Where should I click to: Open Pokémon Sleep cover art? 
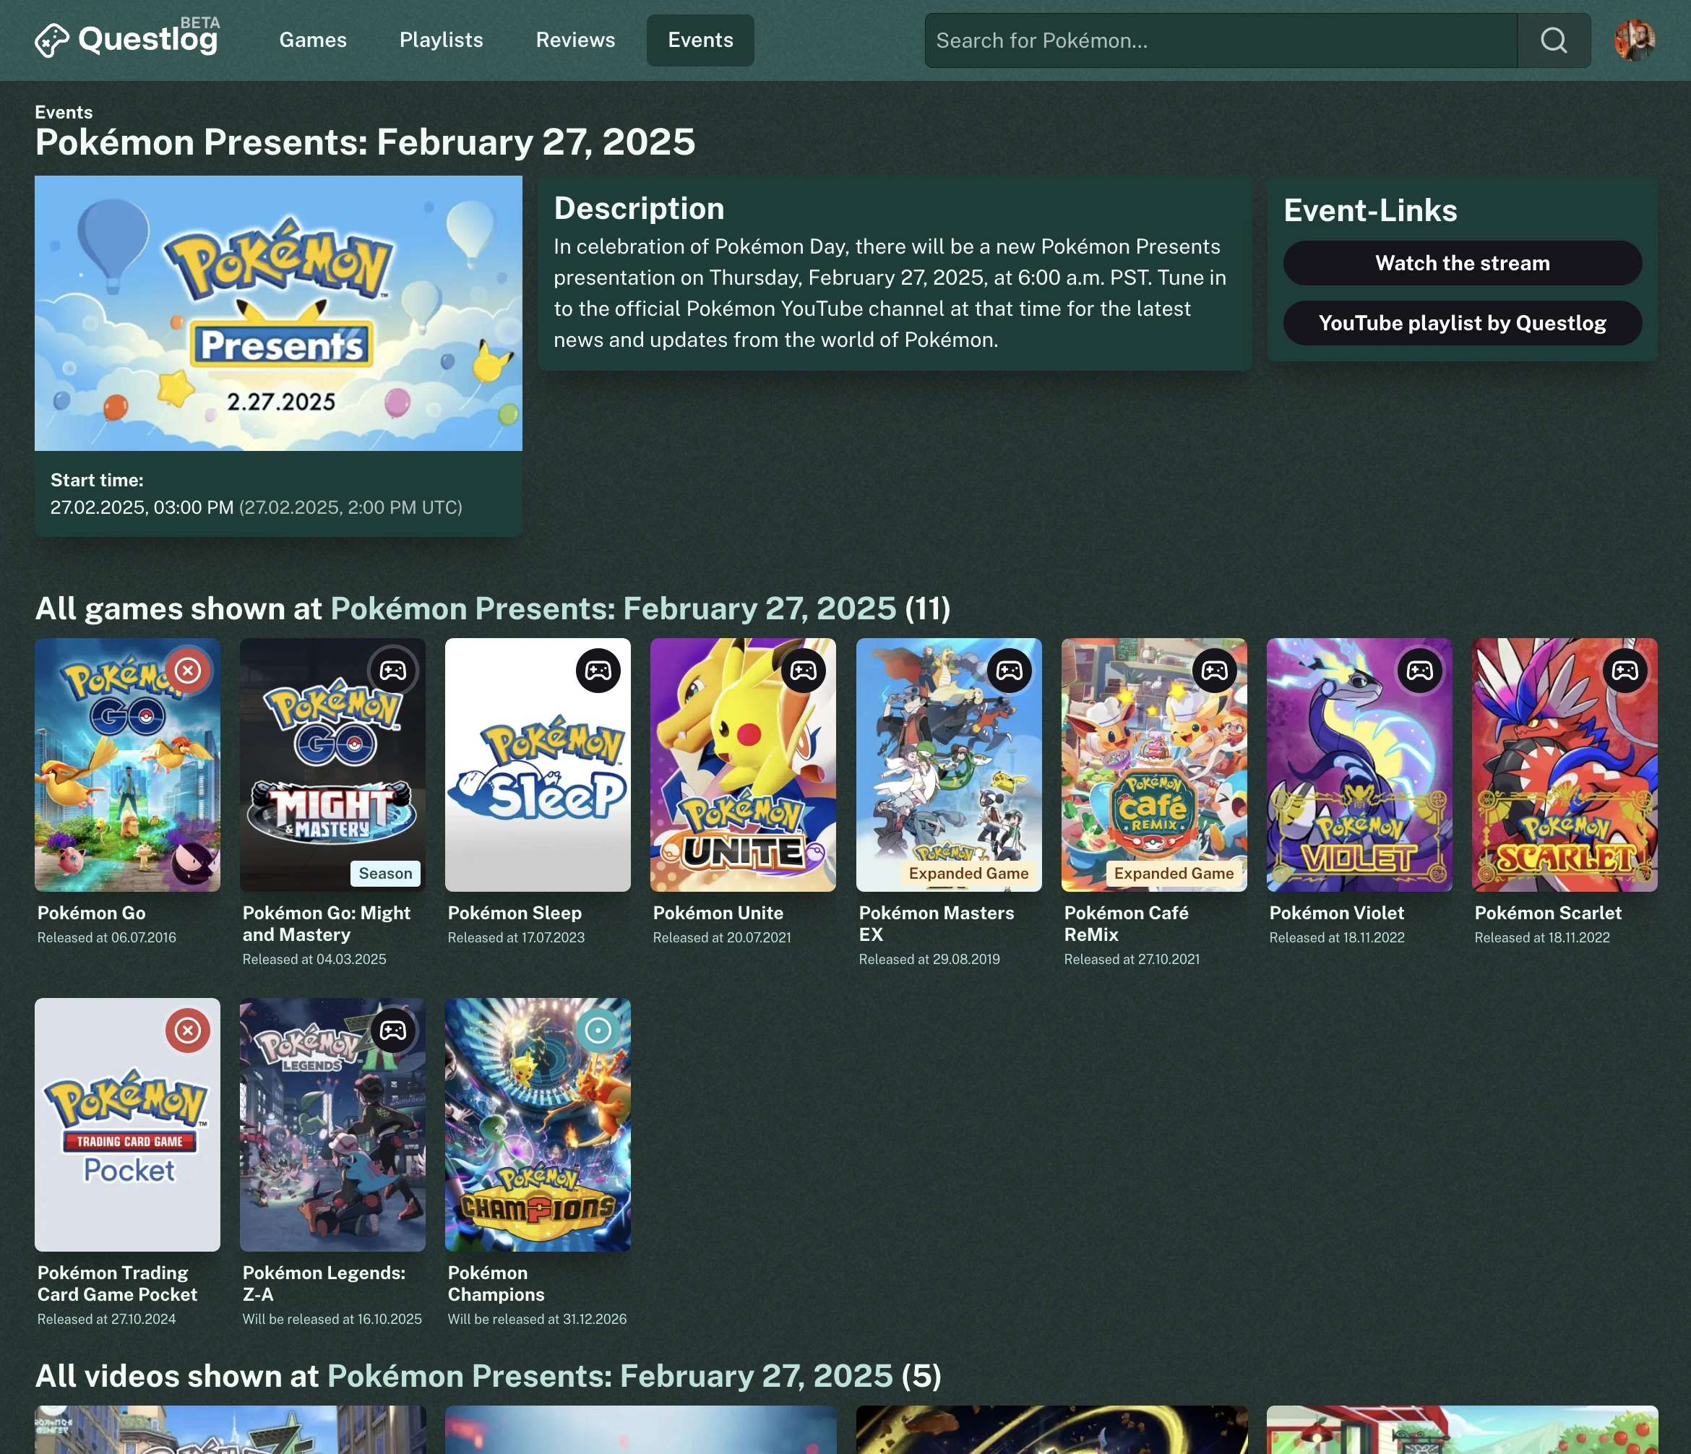coord(538,765)
